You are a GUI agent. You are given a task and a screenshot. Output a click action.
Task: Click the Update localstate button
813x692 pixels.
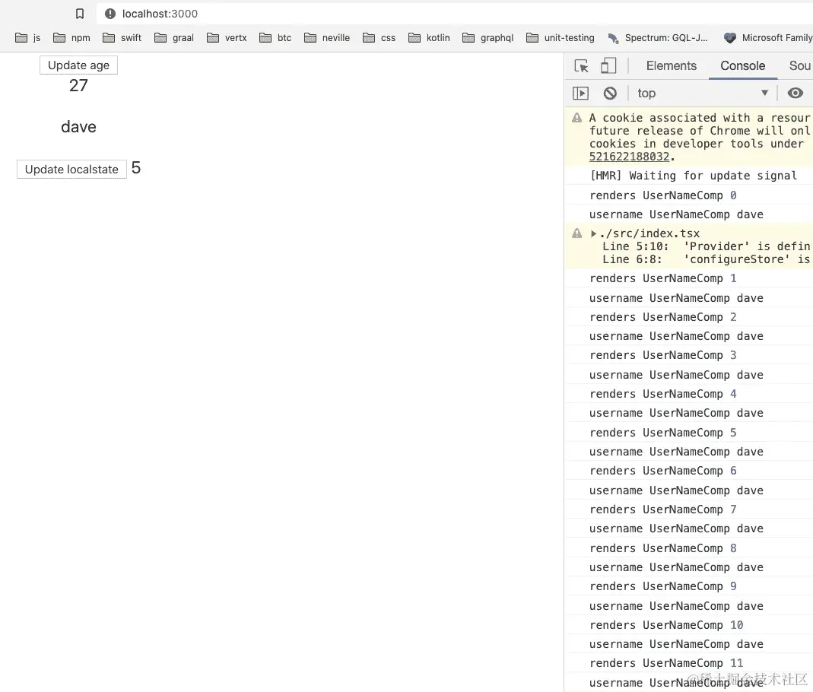point(71,170)
